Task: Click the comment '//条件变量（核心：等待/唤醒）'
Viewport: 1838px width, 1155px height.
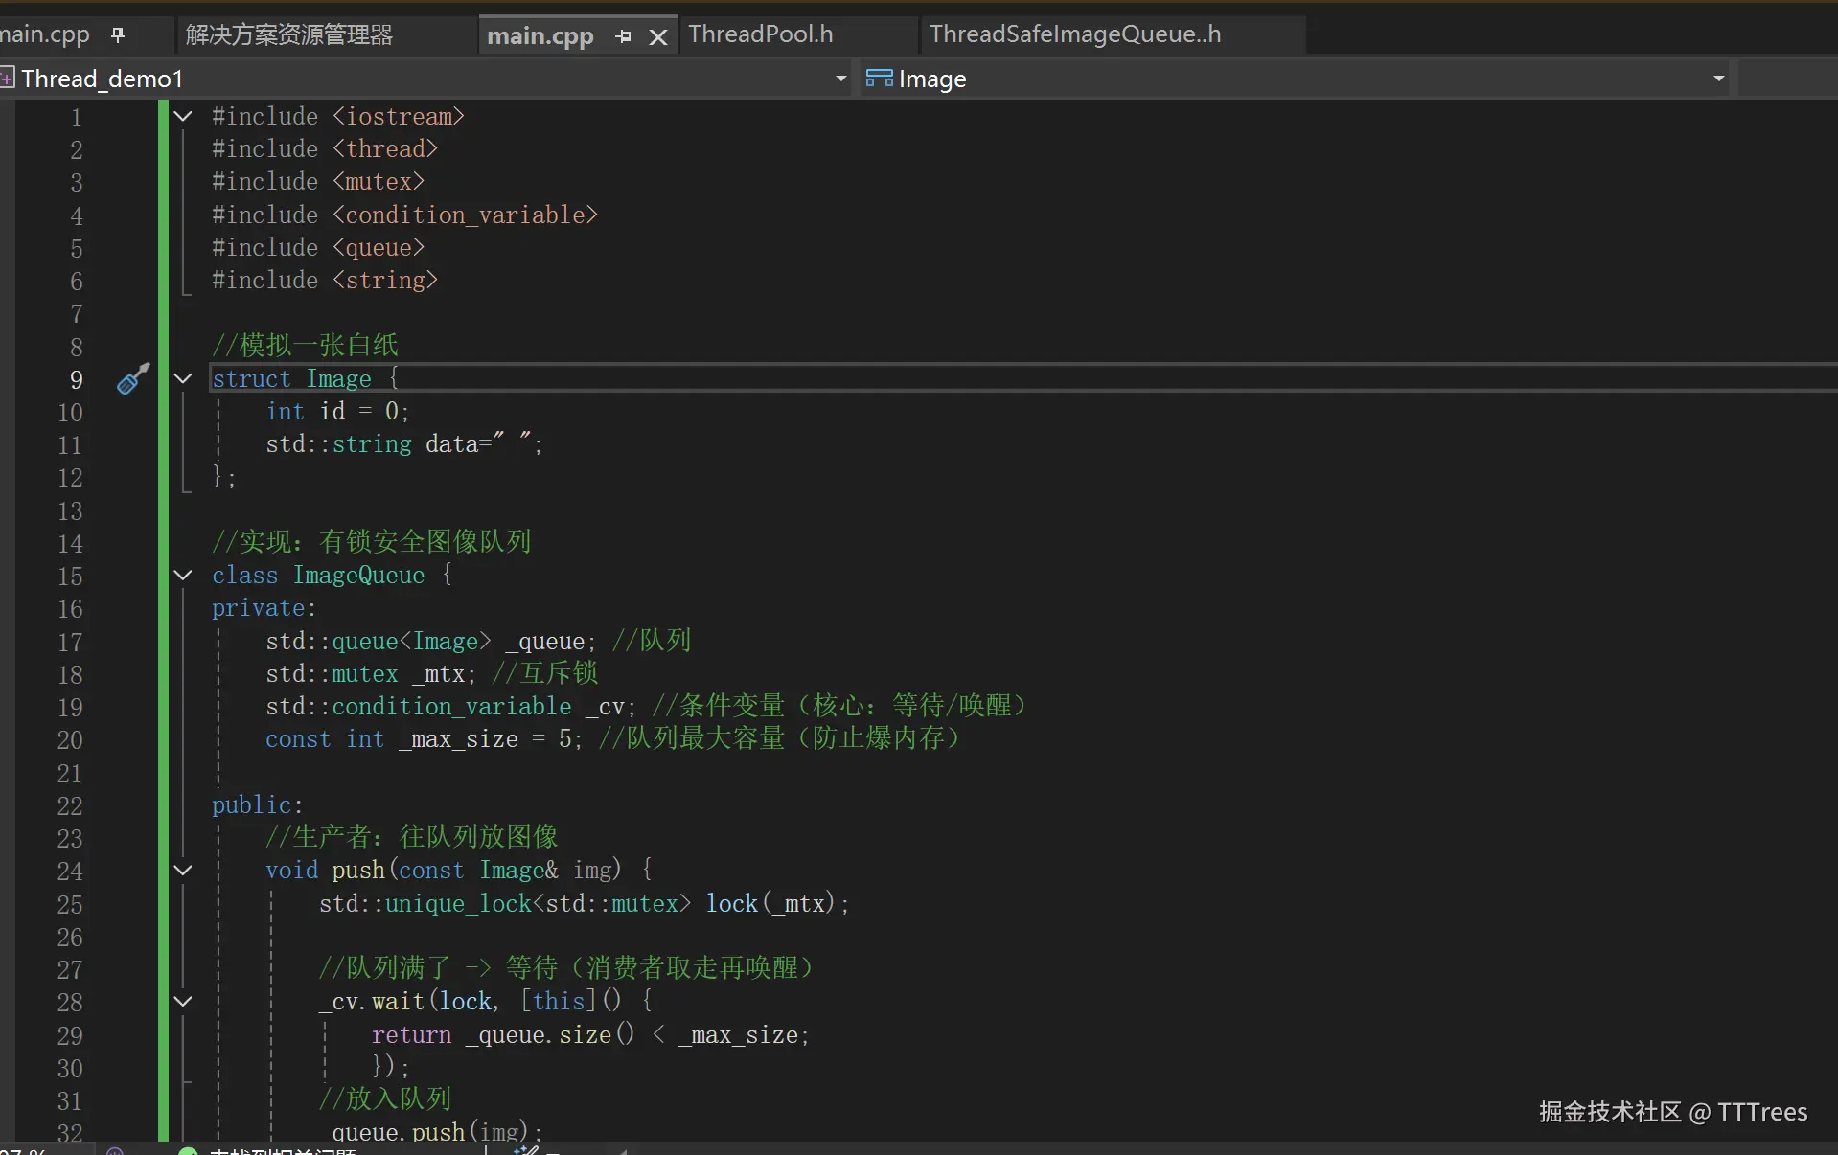Action: [x=841, y=706]
